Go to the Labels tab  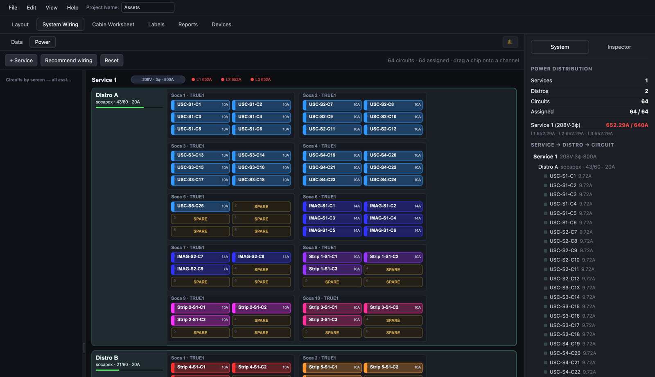pyautogui.click(x=156, y=24)
